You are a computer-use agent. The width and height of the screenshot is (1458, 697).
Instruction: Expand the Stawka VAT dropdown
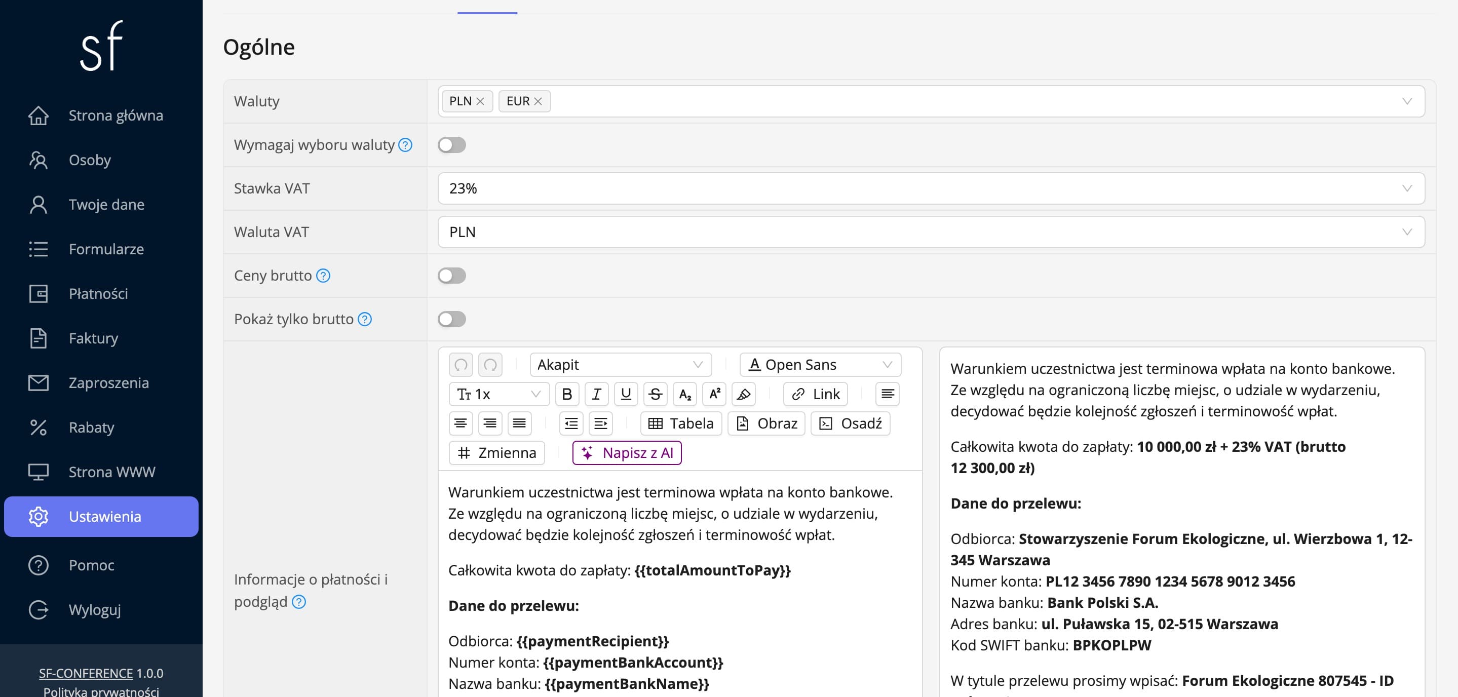931,188
